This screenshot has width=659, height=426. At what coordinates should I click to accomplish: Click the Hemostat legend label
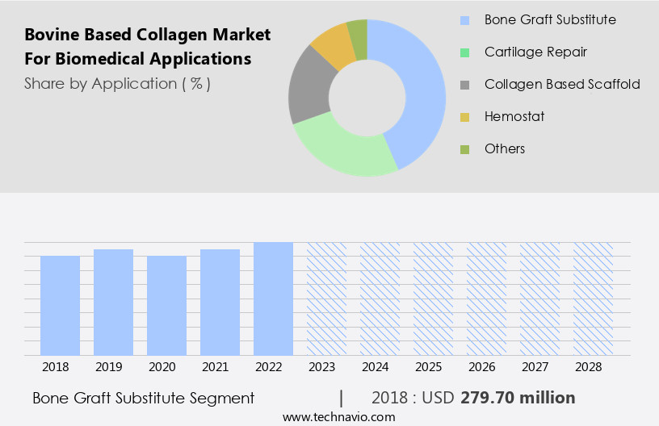coord(514,117)
